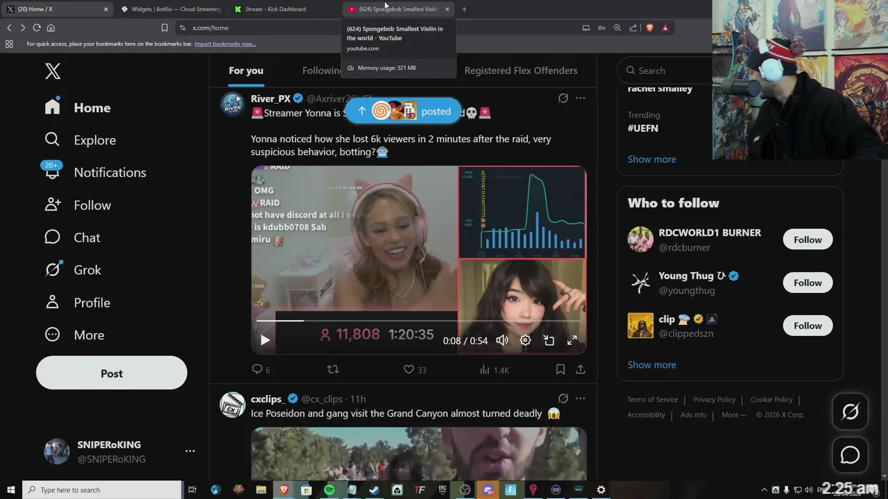This screenshot has width=888, height=499.
Task: View analytics of the 1.4K views post
Action: 495,370
